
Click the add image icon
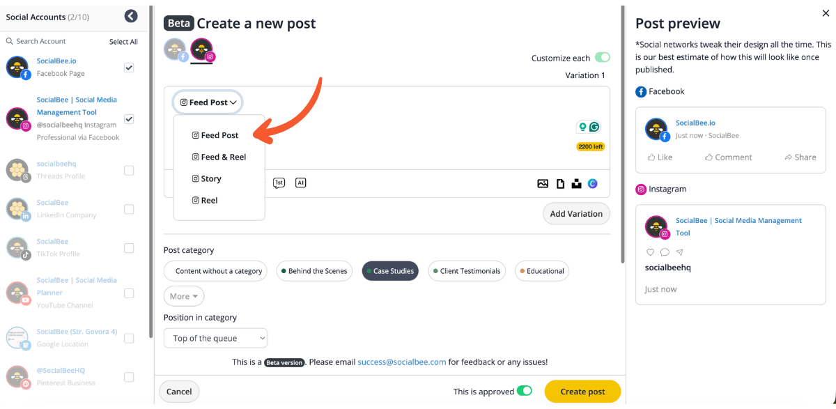coord(543,184)
